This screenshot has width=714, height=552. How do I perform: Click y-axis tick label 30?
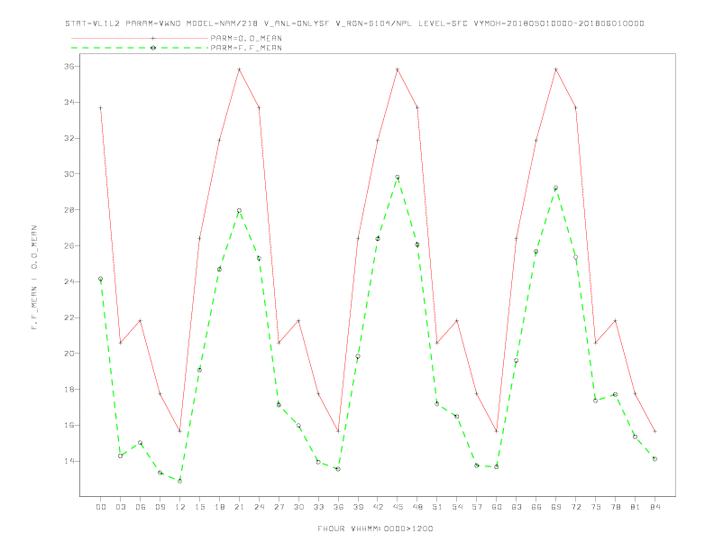[69, 174]
